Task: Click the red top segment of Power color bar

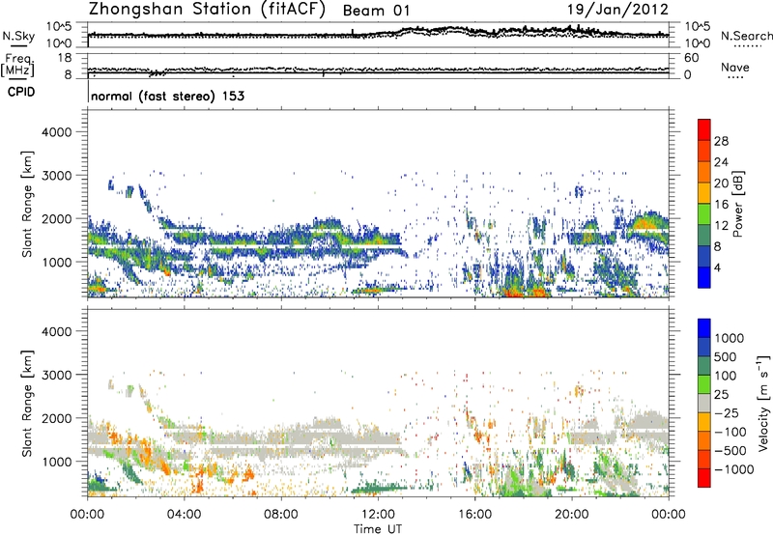Action: (704, 129)
